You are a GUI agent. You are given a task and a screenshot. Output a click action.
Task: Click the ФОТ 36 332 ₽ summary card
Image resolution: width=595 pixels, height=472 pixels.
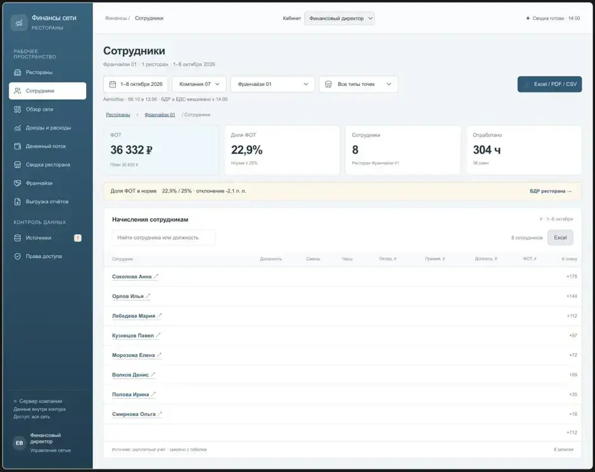point(161,150)
